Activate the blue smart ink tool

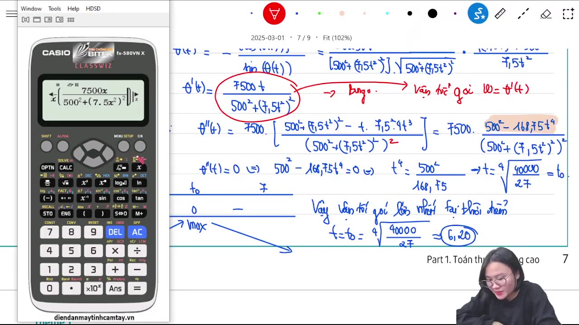coord(478,14)
